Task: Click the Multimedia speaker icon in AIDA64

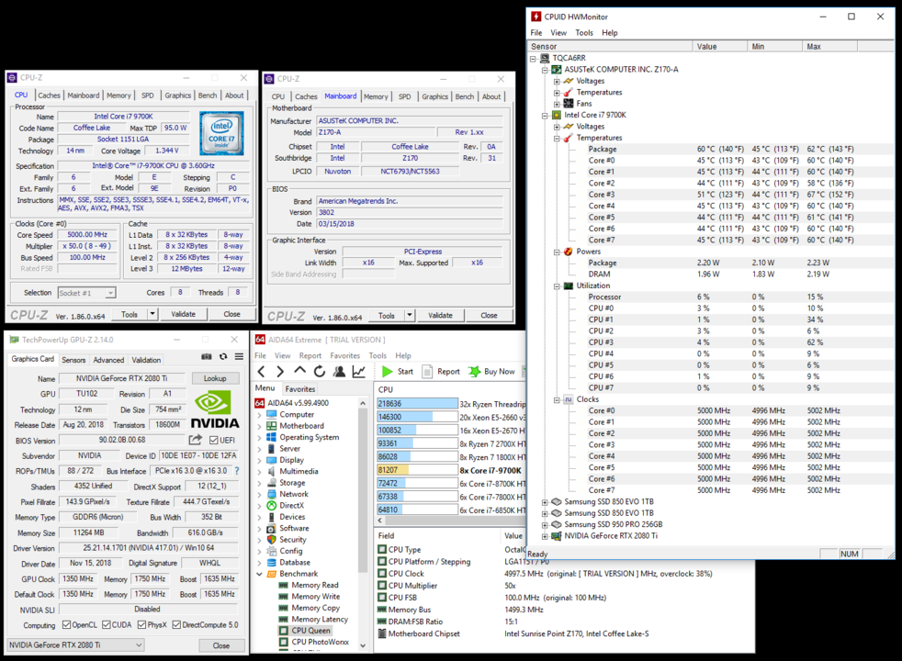Action: (272, 471)
